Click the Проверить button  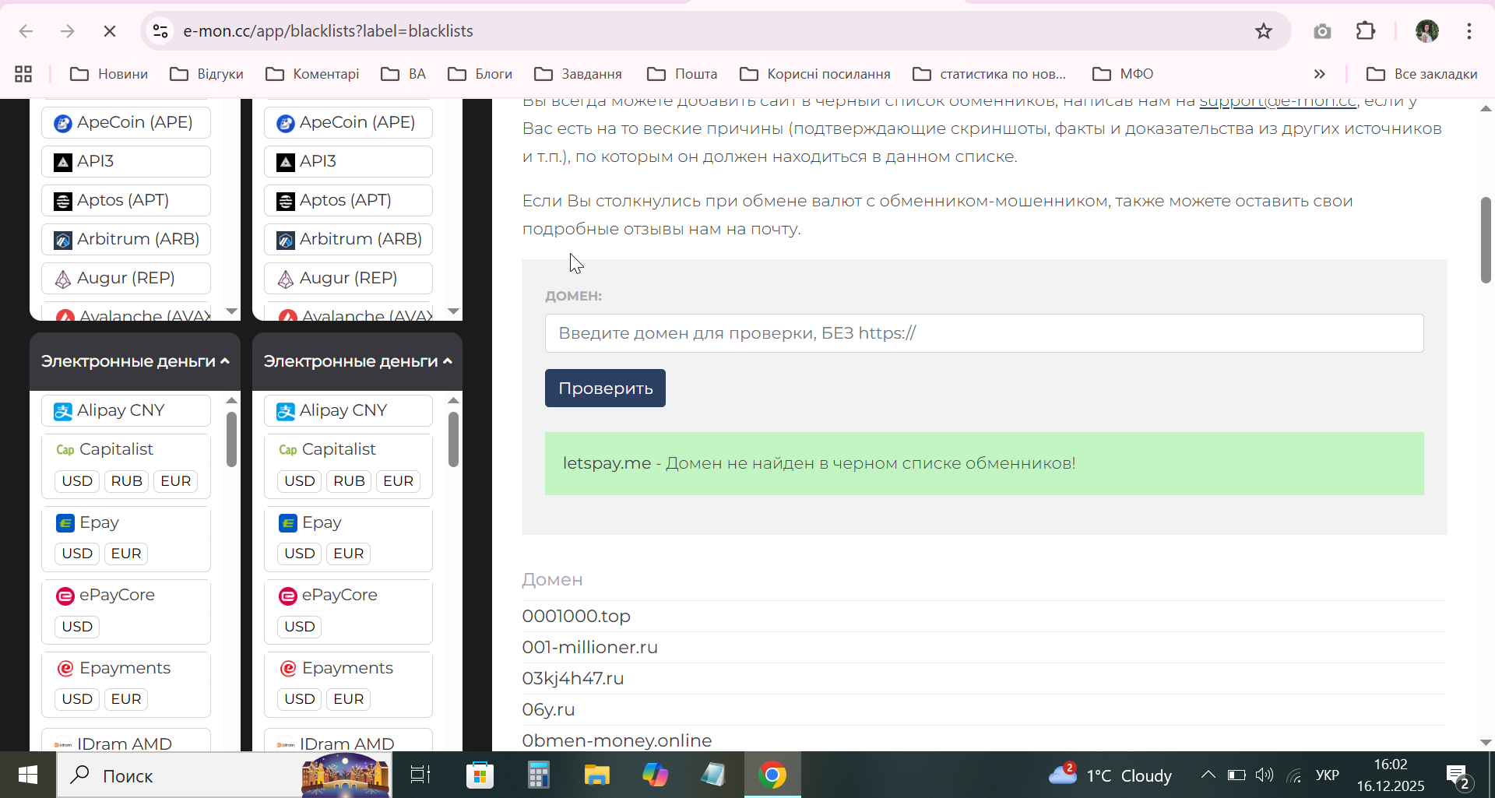pyautogui.click(x=605, y=388)
